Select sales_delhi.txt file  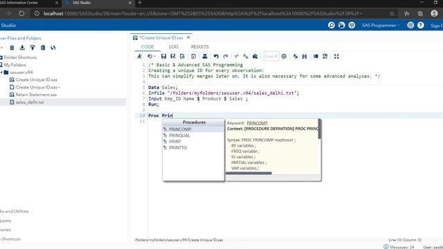pyautogui.click(x=30, y=102)
